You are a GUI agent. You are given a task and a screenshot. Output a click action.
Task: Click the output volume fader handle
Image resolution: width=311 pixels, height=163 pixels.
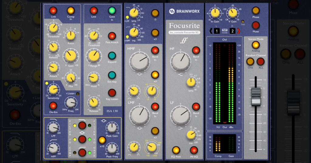256,97
